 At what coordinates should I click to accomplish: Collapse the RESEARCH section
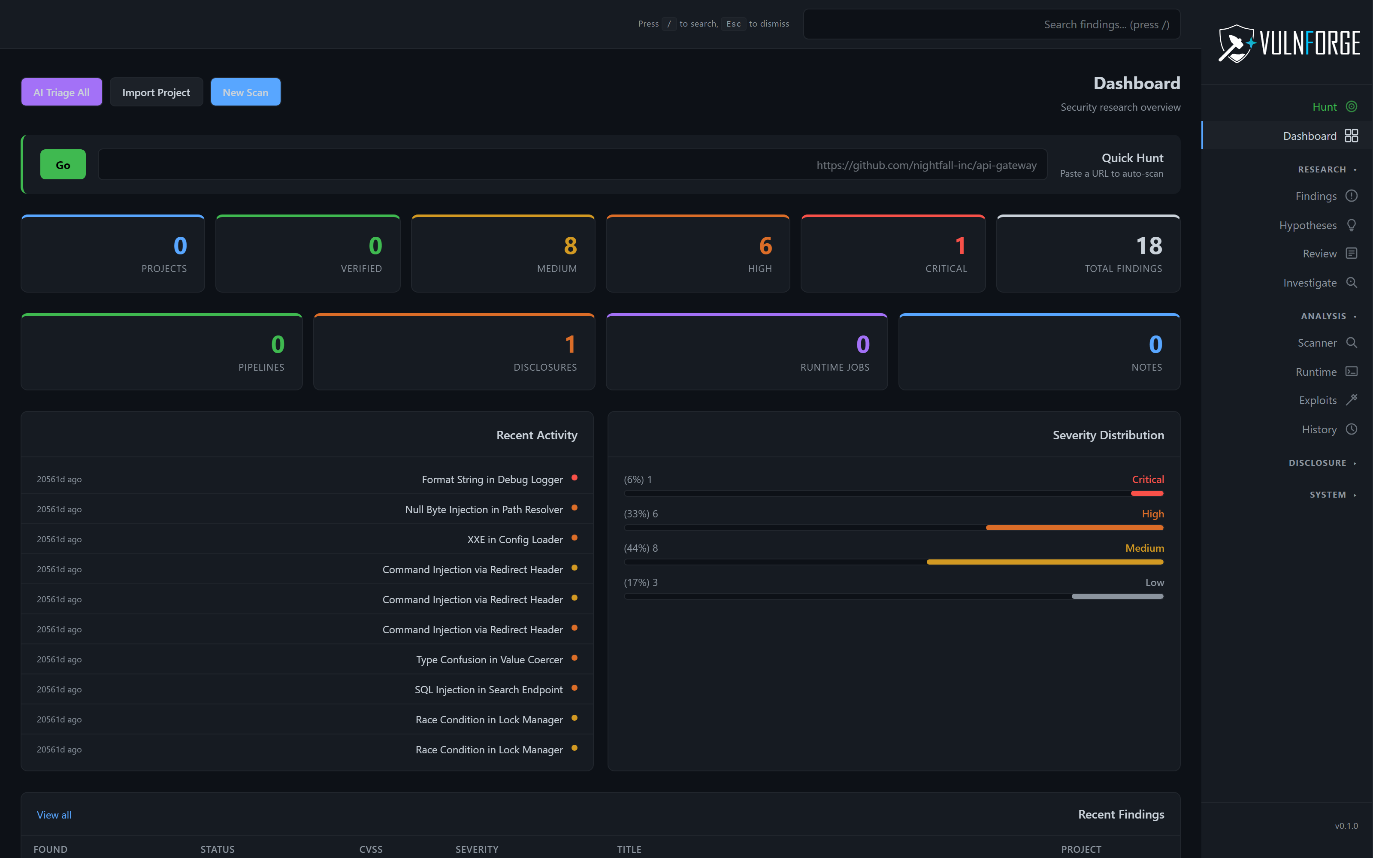[x=1327, y=169]
